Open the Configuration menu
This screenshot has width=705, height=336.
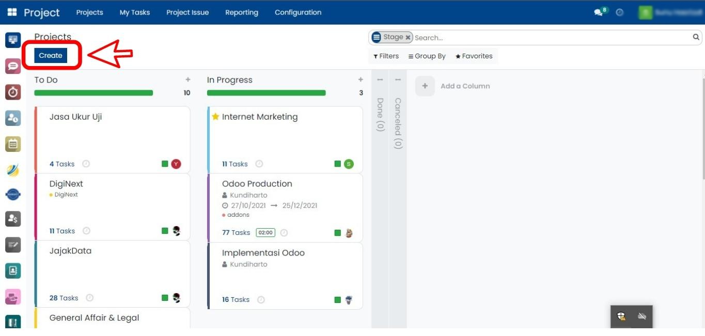click(x=298, y=12)
